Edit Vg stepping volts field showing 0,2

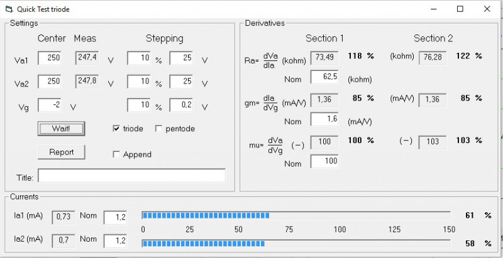click(181, 105)
